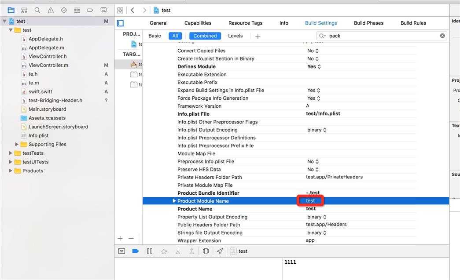Go forward with the right chevron

tap(144, 10)
